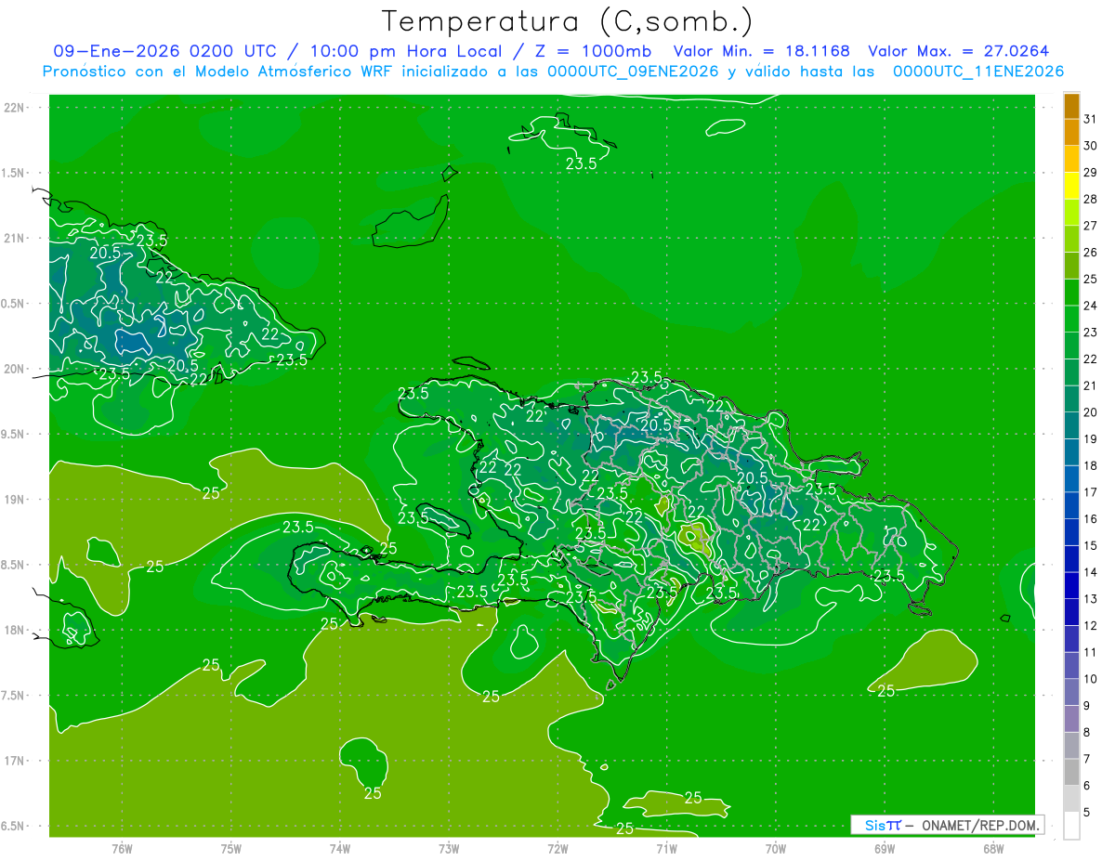Click the yellow color bar segment between 28 and 29
Screen dimensions: 1115x861
coord(1071,186)
